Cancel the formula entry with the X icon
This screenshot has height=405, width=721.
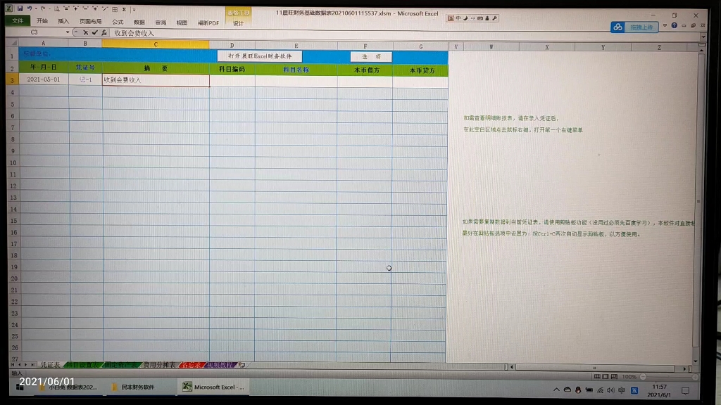pyautogui.click(x=85, y=32)
